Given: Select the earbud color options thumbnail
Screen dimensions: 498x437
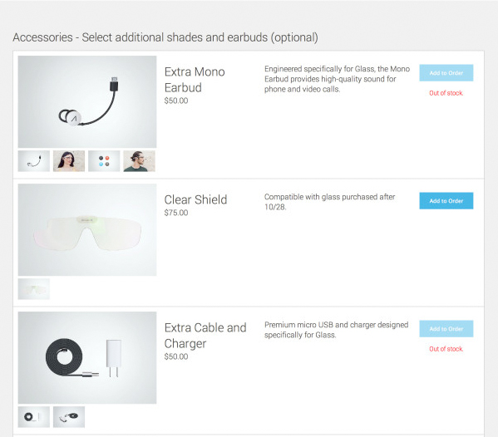Looking at the screenshot, I should pos(104,161).
